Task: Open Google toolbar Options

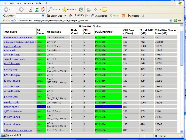Action: pyautogui.click(x=134, y=16)
